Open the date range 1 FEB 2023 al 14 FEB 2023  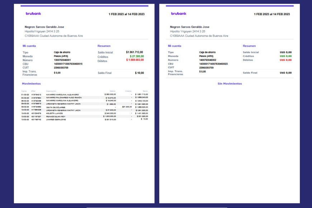(x=126, y=14)
